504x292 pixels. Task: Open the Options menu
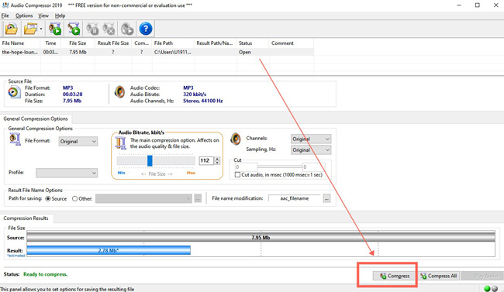pos(24,15)
